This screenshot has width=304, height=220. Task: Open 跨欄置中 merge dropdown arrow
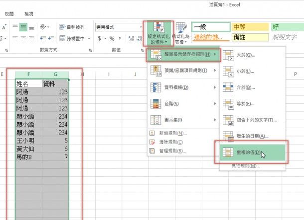coord(89,38)
